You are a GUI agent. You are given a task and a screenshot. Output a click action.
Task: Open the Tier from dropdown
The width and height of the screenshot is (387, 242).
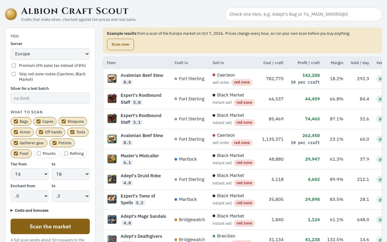tap(30, 174)
